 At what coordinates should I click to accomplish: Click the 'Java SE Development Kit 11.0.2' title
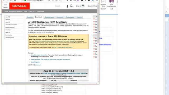tap(59, 71)
